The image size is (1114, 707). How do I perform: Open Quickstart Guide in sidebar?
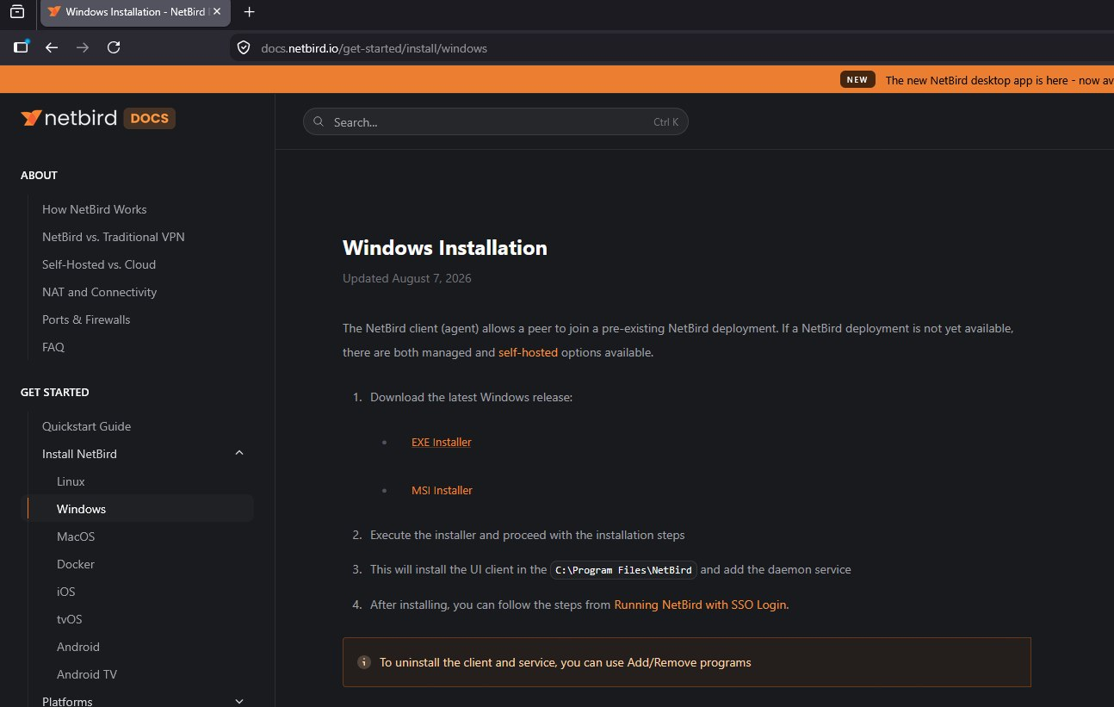pyautogui.click(x=87, y=426)
